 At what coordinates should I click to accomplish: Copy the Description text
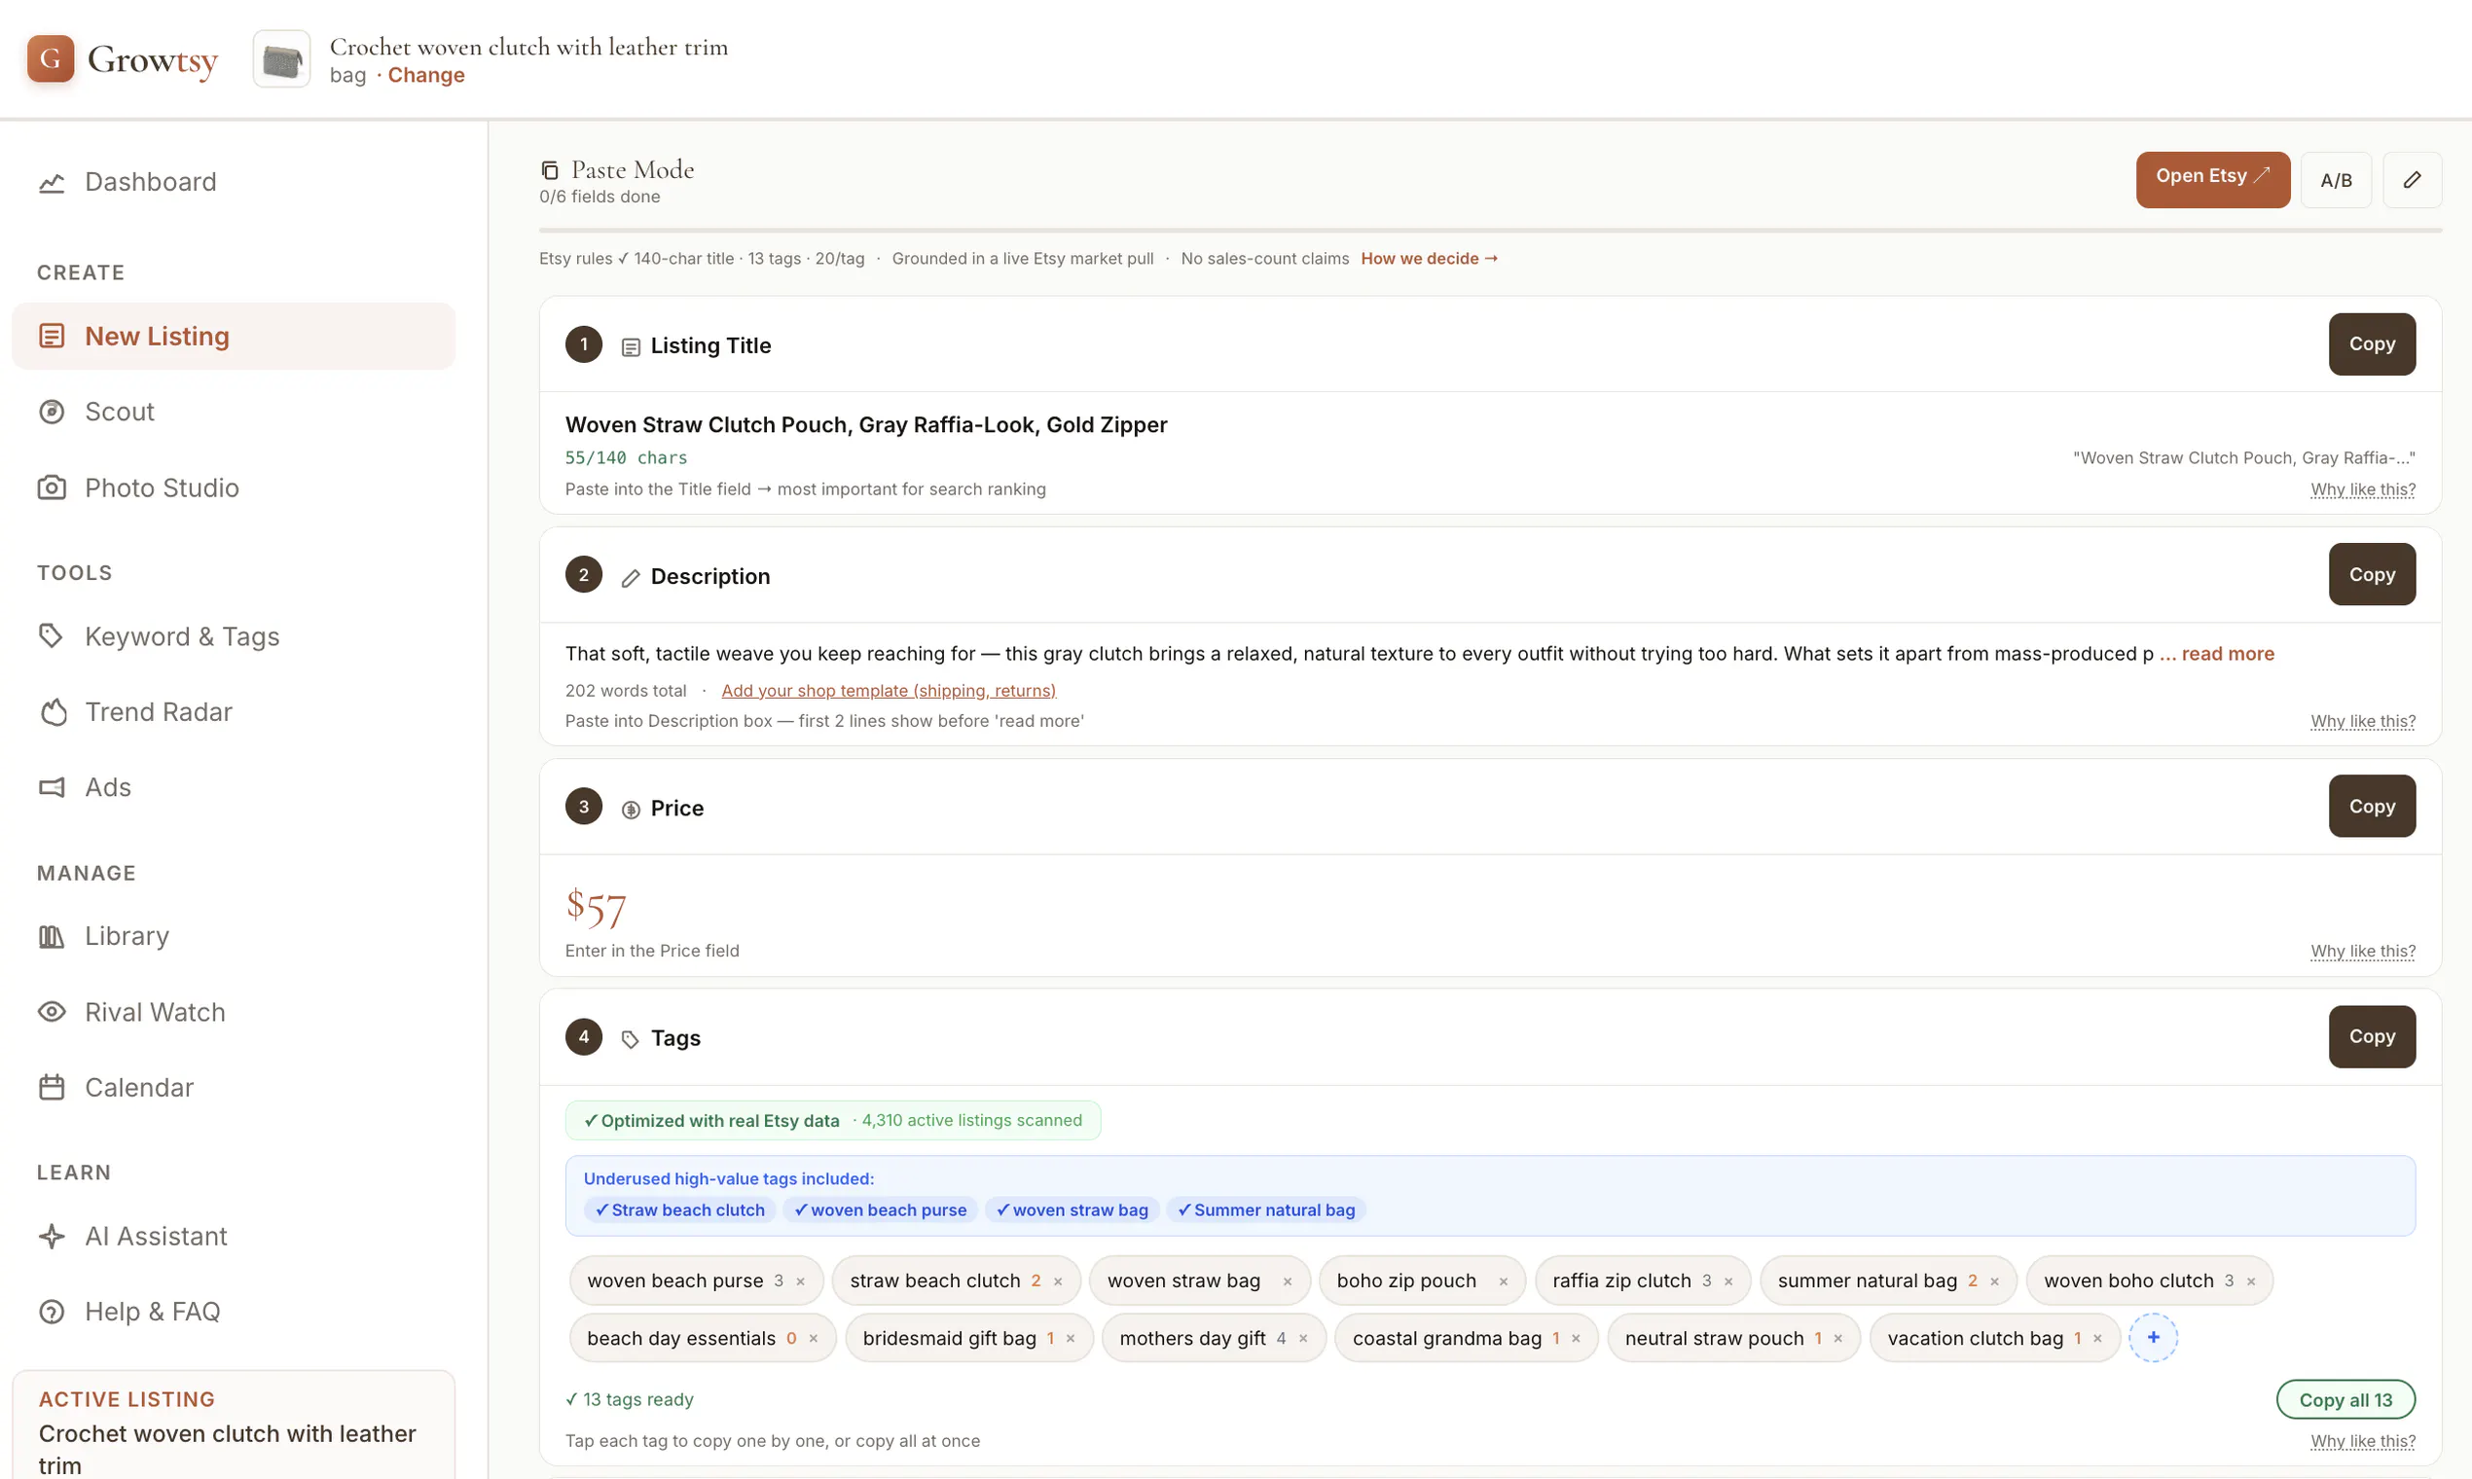[2372, 574]
